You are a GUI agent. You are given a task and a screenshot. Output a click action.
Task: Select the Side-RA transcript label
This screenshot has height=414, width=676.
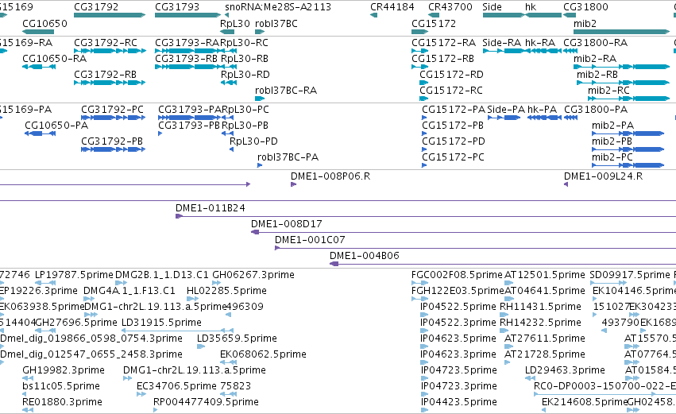[x=502, y=43]
